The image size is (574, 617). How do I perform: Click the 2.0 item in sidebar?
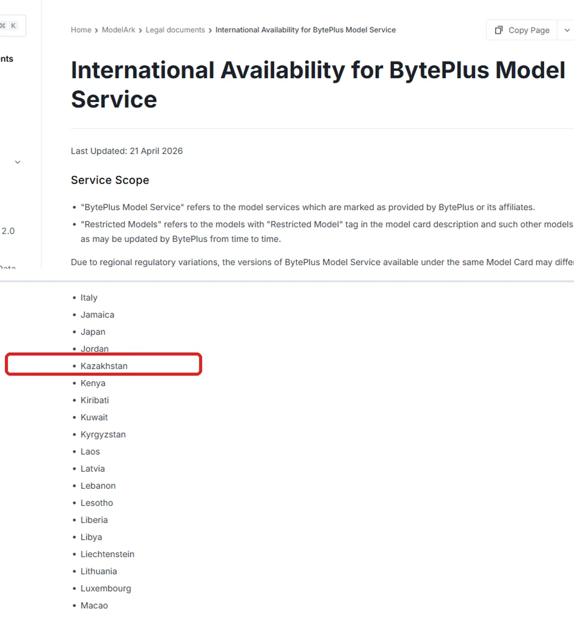point(8,231)
